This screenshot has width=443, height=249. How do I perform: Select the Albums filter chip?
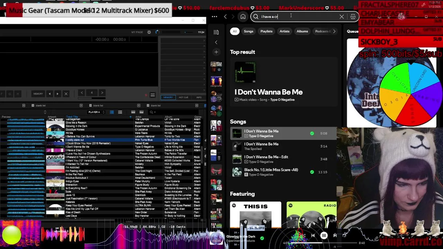pos(302,31)
